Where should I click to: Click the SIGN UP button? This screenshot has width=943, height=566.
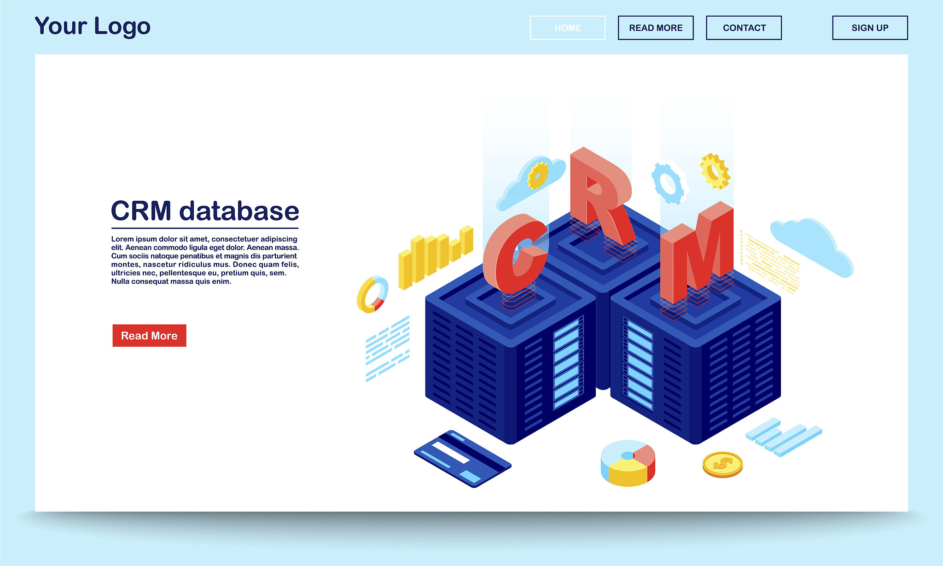870,28
